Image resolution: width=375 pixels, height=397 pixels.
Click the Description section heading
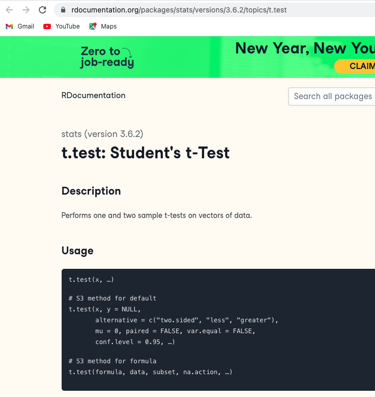click(91, 191)
